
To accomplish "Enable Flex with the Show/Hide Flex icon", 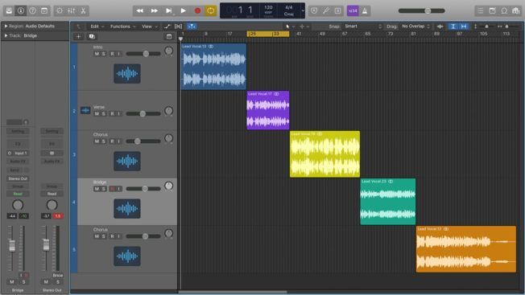I will tap(178, 27).
